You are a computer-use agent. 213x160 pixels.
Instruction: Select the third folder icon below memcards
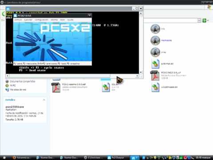(155, 52)
